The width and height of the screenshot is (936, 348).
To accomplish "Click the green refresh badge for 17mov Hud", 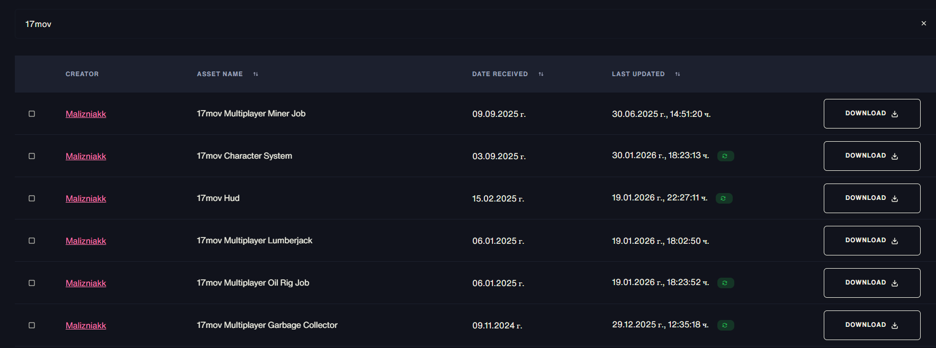I will (x=724, y=198).
